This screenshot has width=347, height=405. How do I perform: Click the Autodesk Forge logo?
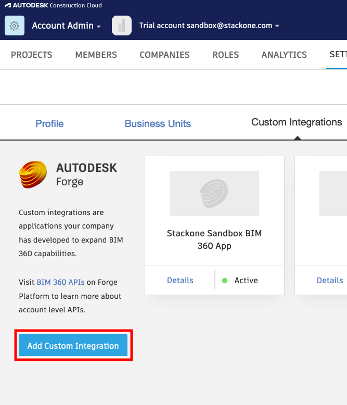[x=33, y=174]
